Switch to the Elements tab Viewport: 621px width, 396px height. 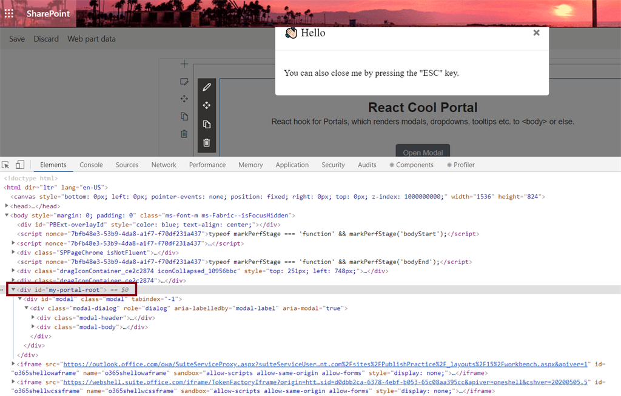53,165
